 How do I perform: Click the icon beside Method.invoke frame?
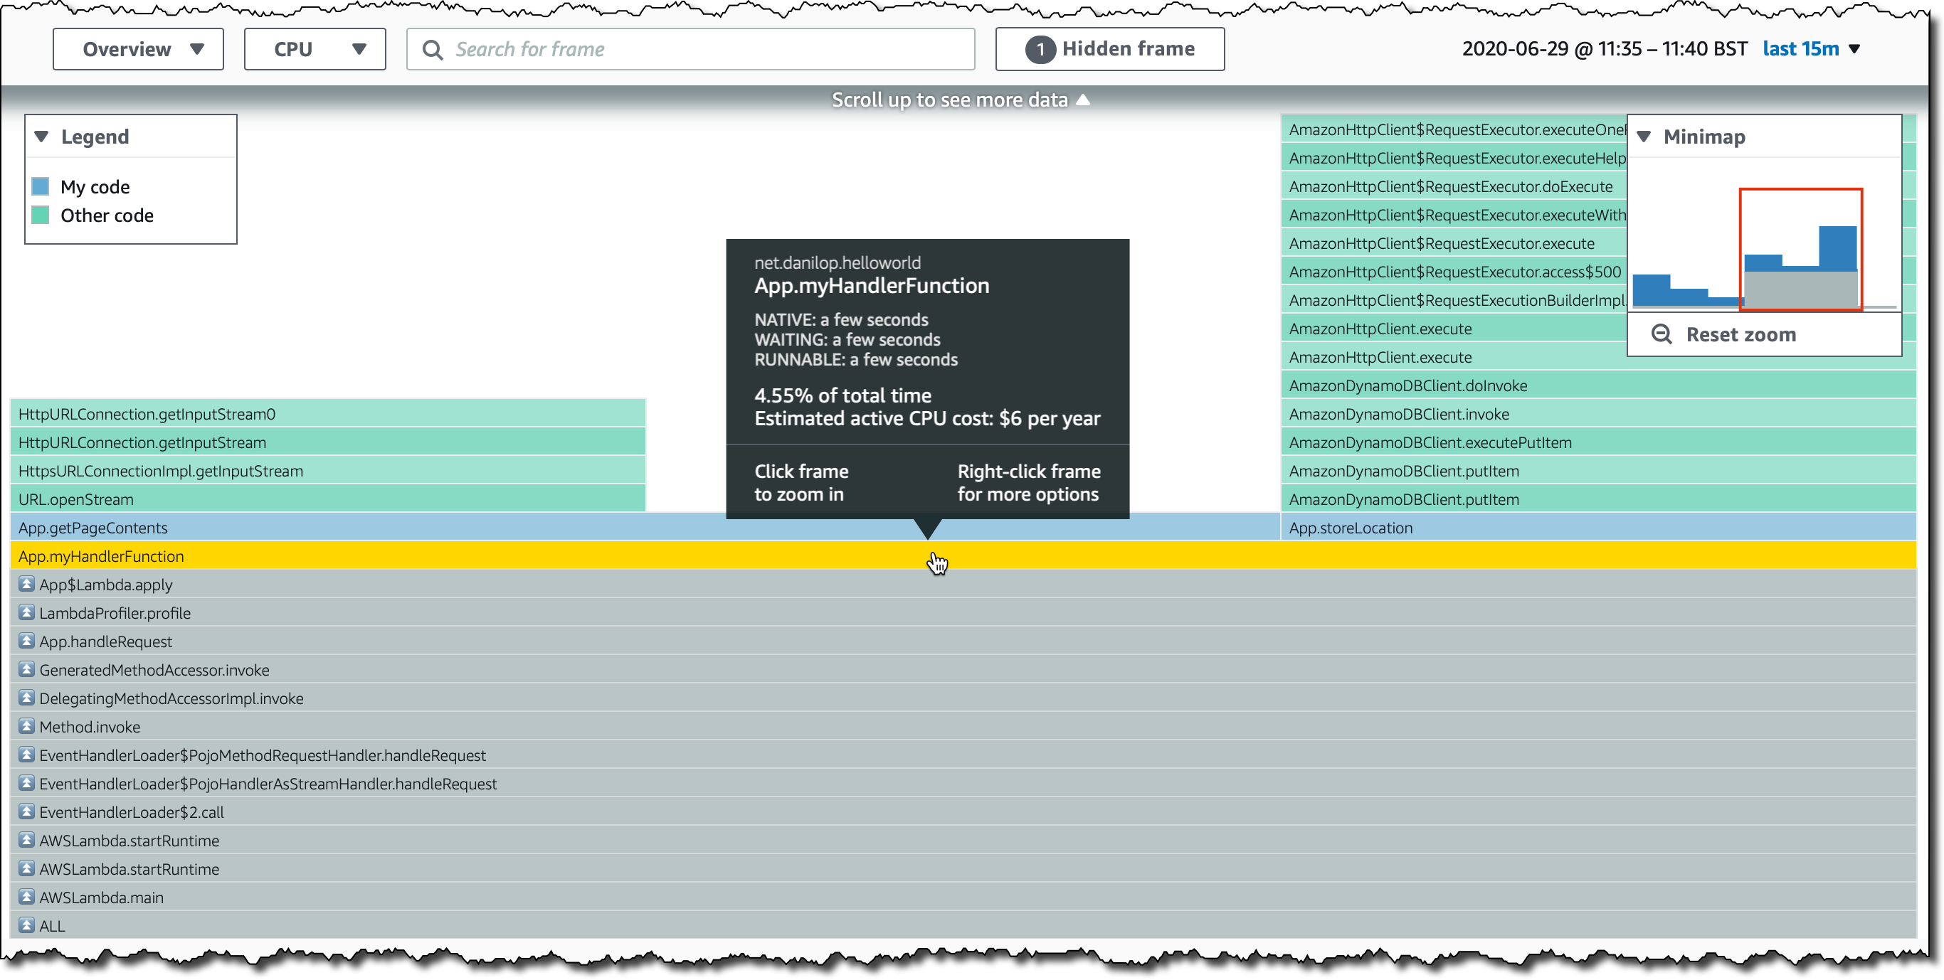click(x=26, y=727)
